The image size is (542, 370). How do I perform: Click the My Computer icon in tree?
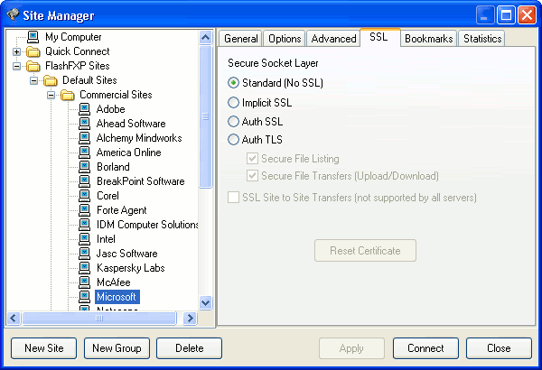tap(33, 37)
